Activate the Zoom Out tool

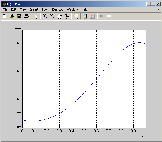(52, 16)
